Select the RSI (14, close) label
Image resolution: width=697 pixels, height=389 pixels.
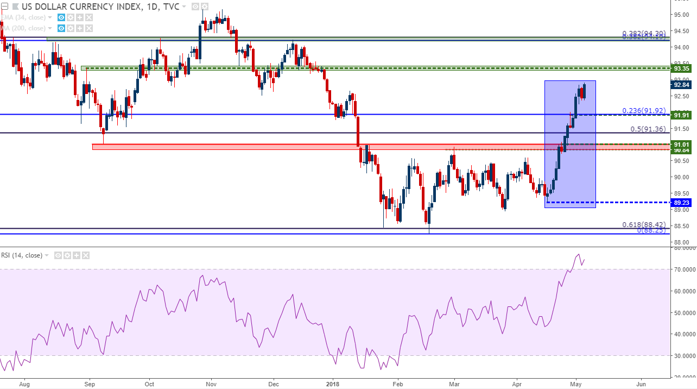(22, 255)
